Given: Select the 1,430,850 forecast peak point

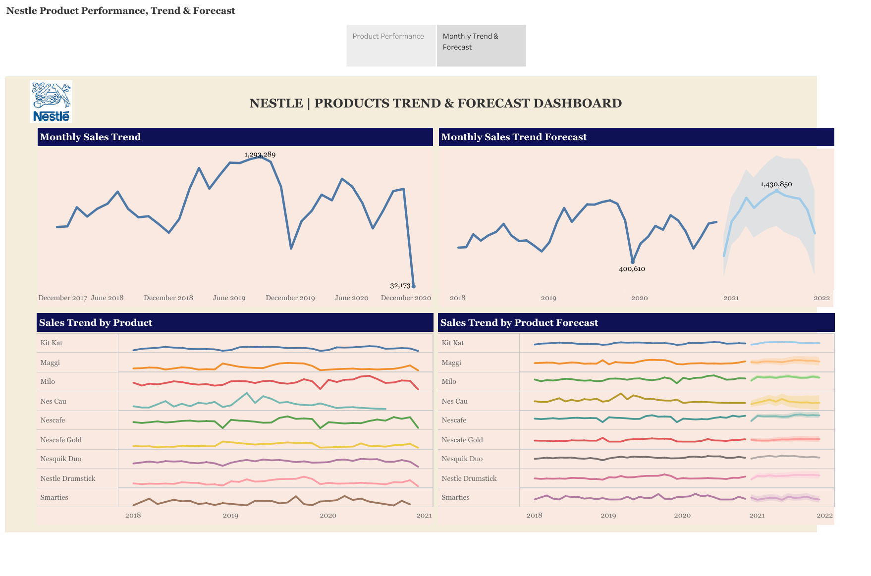Looking at the screenshot, I should (776, 190).
